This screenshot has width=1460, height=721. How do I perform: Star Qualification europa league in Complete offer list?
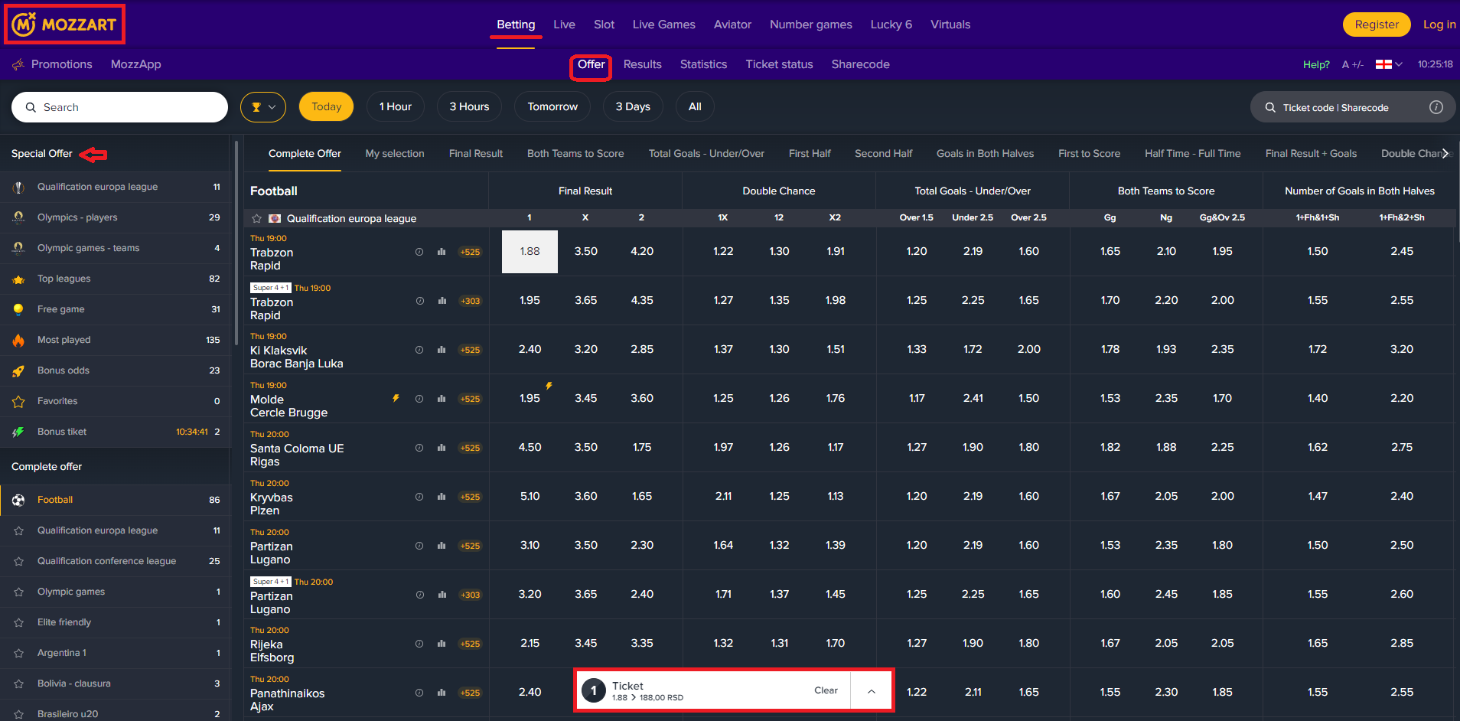point(18,530)
